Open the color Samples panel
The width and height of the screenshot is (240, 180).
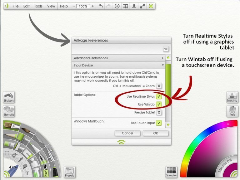click(171, 172)
